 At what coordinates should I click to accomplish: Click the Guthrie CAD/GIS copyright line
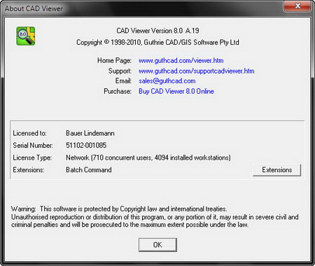(157, 43)
